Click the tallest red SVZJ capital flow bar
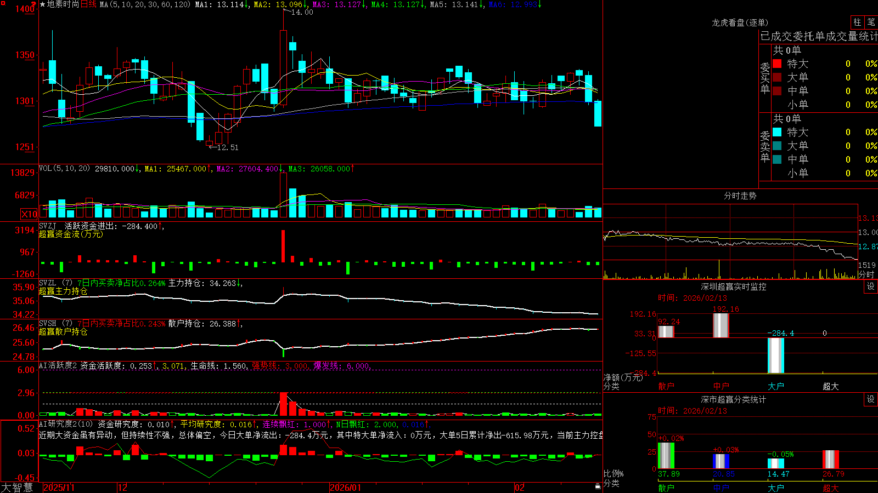Viewport: 878px width, 493px height. pos(283,246)
